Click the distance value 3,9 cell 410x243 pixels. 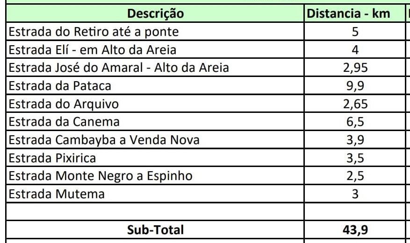355,139
